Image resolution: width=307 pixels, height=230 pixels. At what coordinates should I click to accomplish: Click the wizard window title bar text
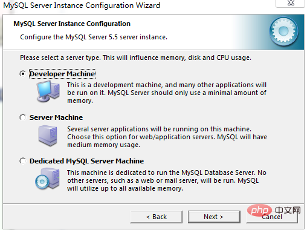click(82, 5)
